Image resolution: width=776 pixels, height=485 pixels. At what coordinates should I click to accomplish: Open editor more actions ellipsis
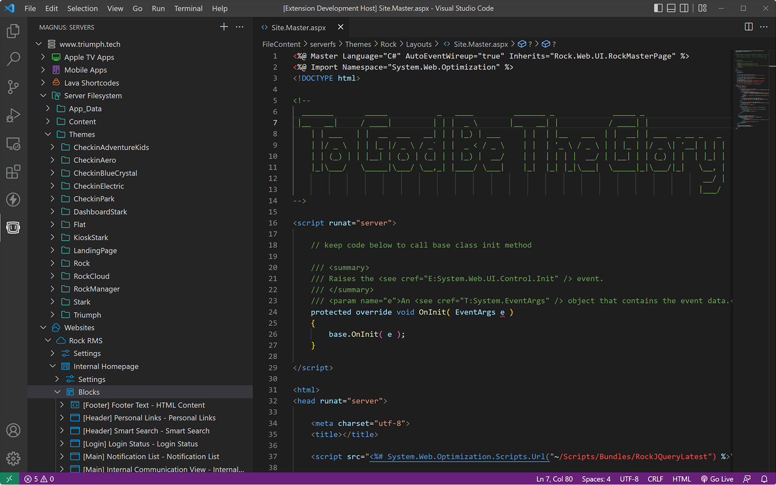(x=764, y=27)
